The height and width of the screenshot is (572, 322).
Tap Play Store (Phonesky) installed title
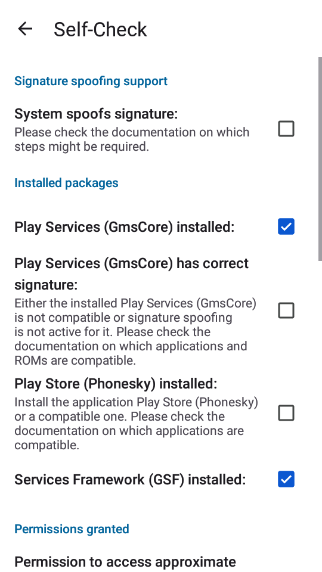click(116, 383)
